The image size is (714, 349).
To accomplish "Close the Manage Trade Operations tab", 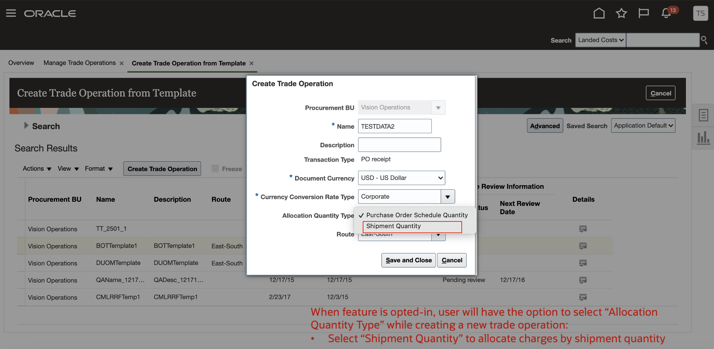I will tap(121, 63).
